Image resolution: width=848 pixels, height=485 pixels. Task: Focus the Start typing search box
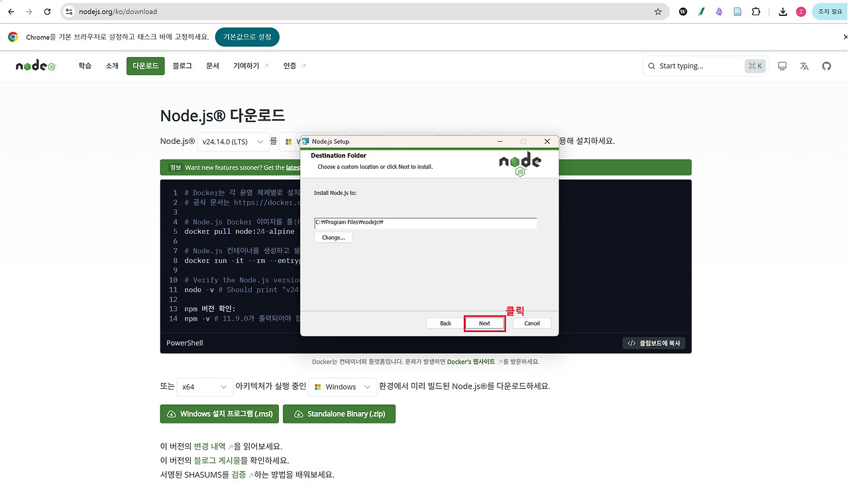pos(704,66)
